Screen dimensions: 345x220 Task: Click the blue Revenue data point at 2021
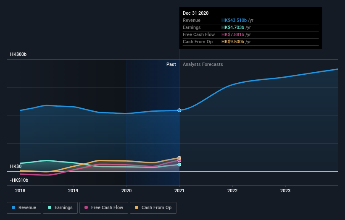pyautogui.click(x=179, y=110)
